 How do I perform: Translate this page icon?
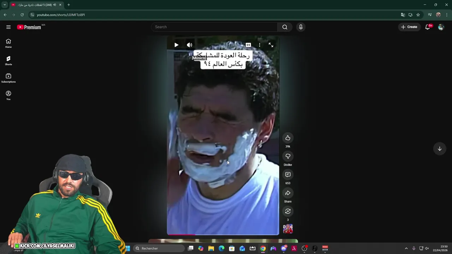click(403, 15)
